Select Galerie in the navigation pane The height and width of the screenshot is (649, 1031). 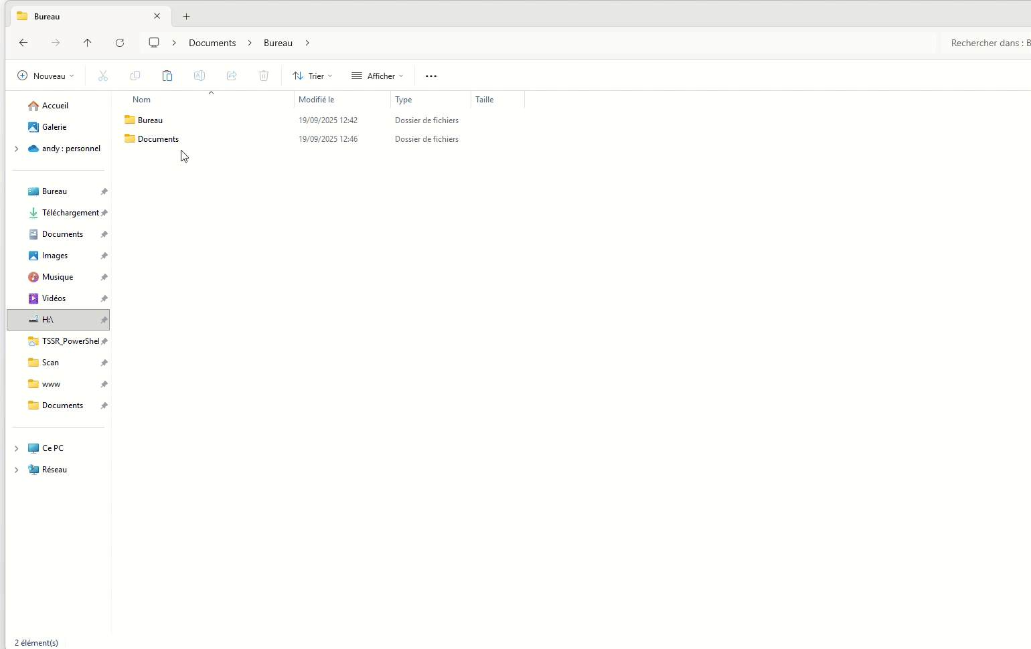54,127
